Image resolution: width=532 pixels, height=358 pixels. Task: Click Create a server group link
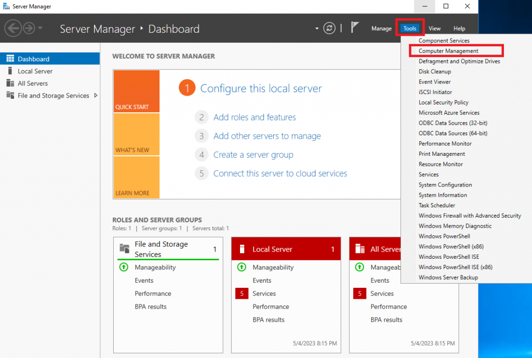(253, 155)
